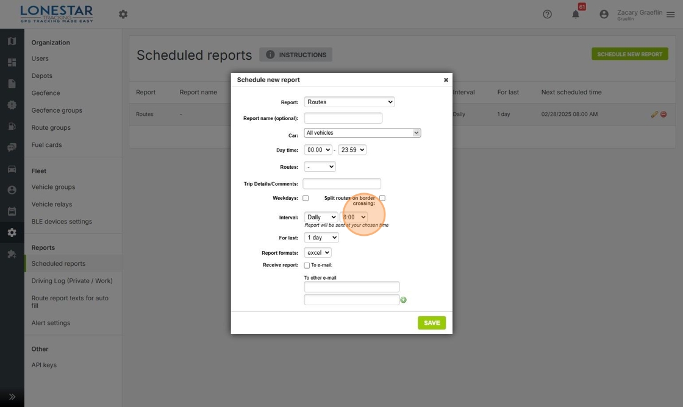
Task: Open the Report dropdown showing Routes
Action: 349,102
